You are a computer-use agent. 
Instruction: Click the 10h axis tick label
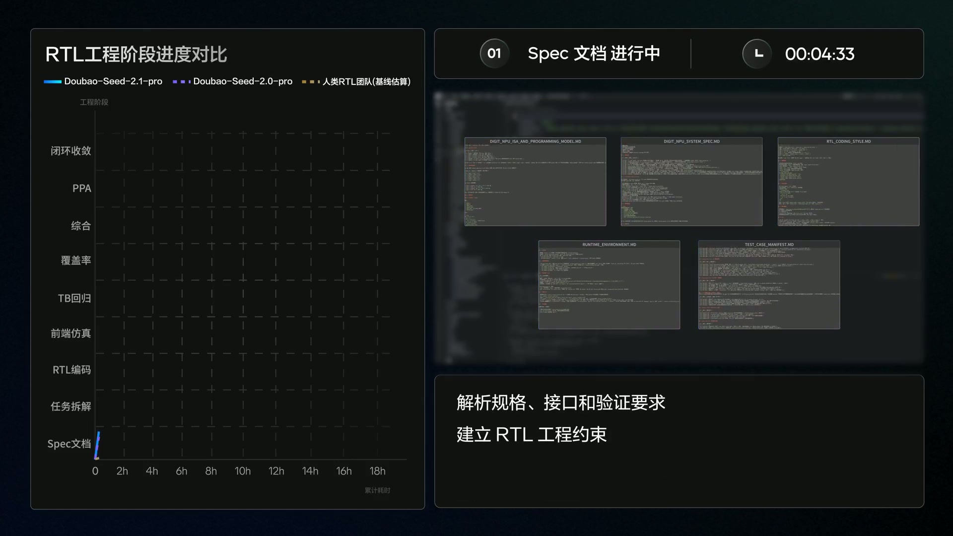click(243, 471)
